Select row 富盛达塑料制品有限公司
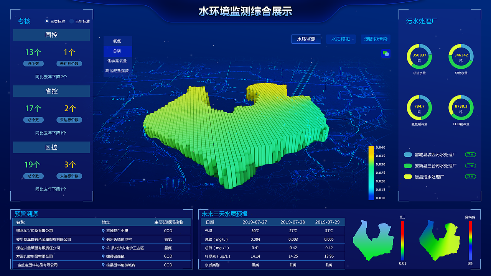Viewport: 491px width, 276px height. [102, 265]
